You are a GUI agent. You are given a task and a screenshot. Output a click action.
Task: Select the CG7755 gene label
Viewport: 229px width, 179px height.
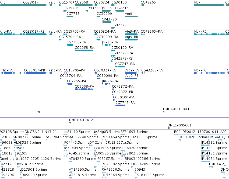[x=73, y=13]
